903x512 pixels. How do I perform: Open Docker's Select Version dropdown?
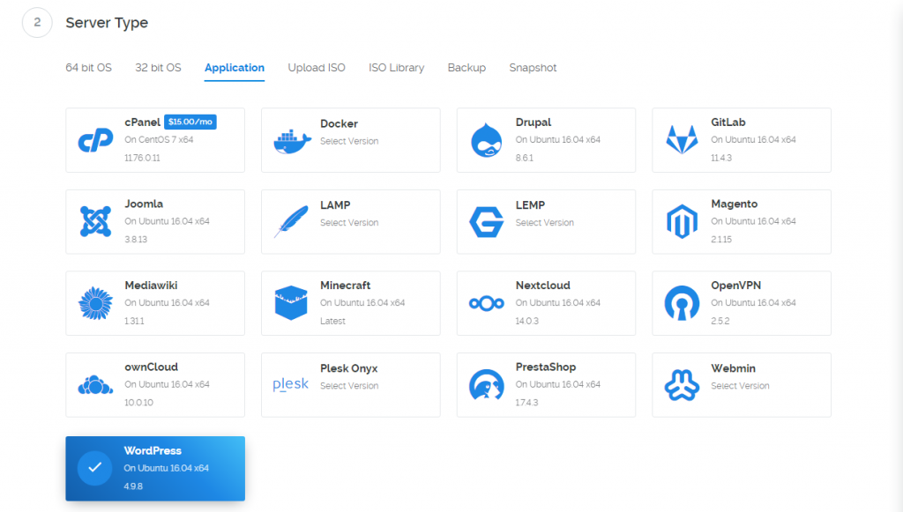[349, 141]
